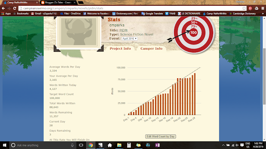Switch to the Camp NaNoWriMo tab
The width and height of the screenshot is (266, 149).
pyautogui.click(x=20, y=2)
